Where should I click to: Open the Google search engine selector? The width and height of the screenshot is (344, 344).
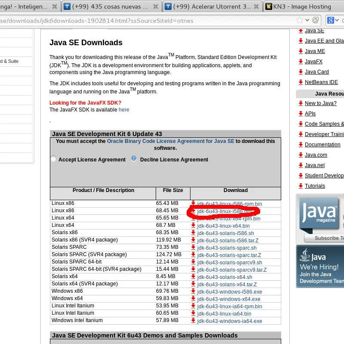point(332,20)
